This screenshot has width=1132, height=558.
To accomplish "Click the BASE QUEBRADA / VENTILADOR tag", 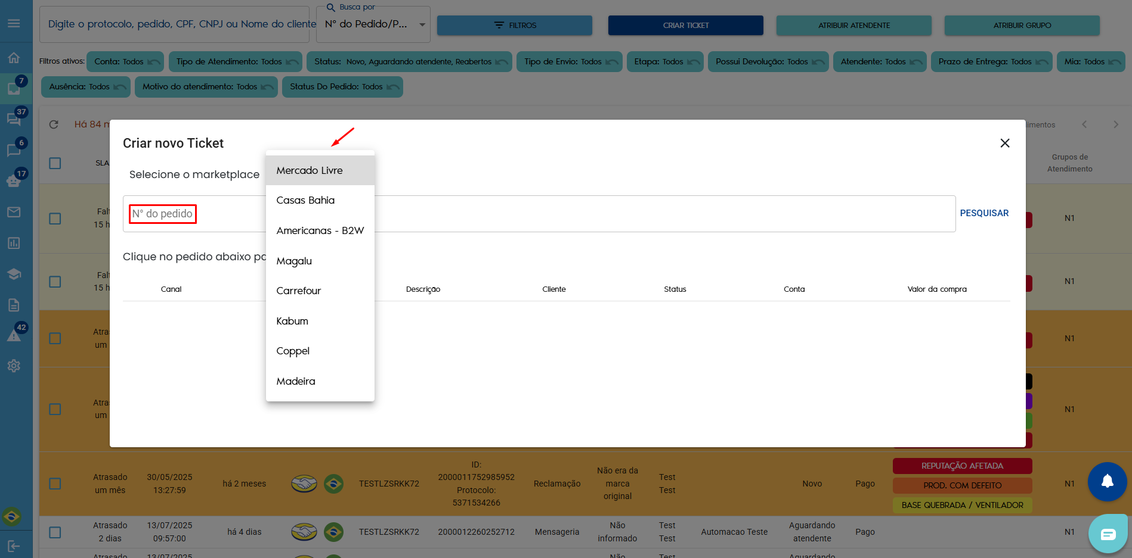I will pyautogui.click(x=963, y=505).
